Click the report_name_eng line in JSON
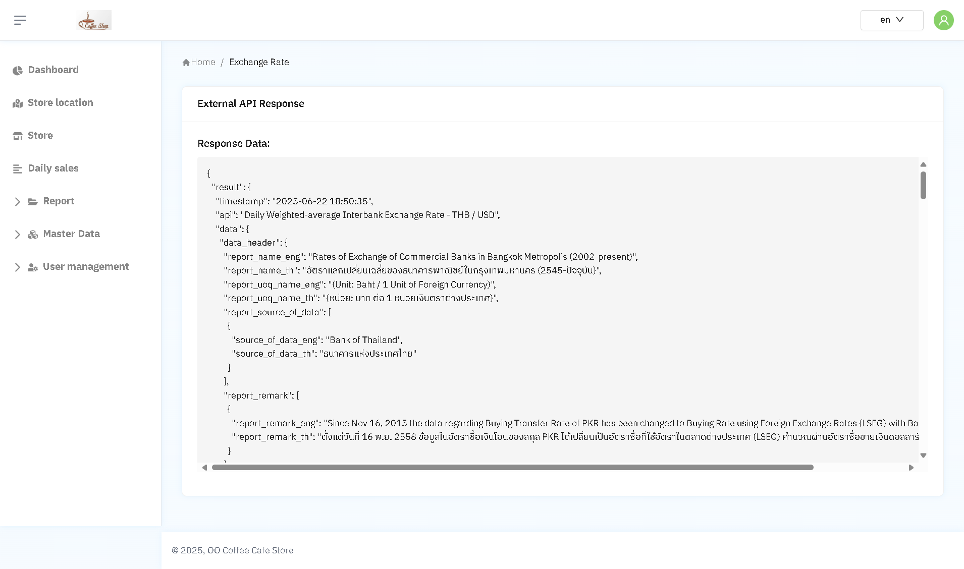Image resolution: width=964 pixels, height=569 pixels. 431,257
